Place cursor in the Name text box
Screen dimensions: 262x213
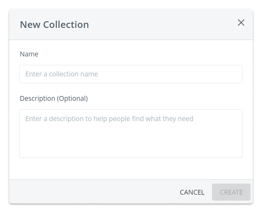pyautogui.click(x=131, y=74)
